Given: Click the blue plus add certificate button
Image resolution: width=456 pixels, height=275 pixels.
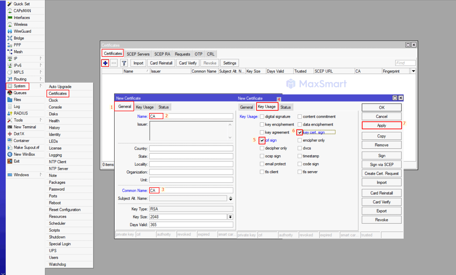Looking at the screenshot, I should click(x=105, y=63).
